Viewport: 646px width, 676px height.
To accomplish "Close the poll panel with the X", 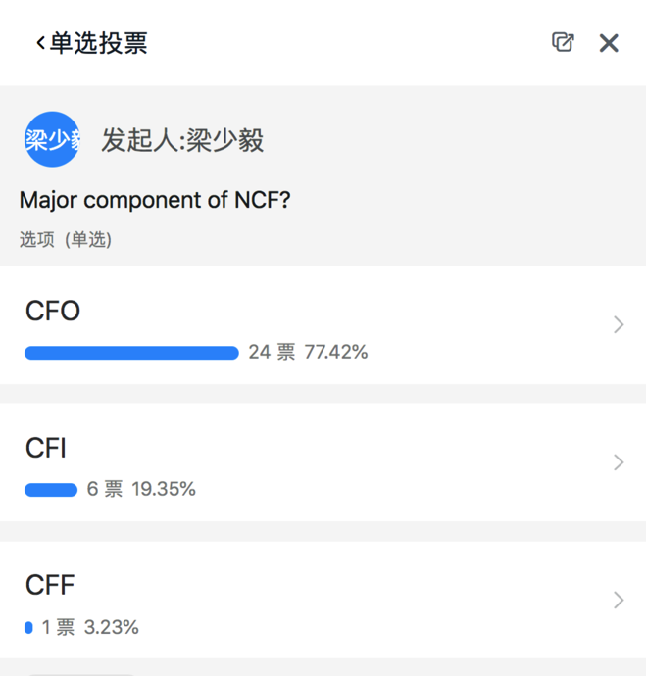I will (x=609, y=43).
